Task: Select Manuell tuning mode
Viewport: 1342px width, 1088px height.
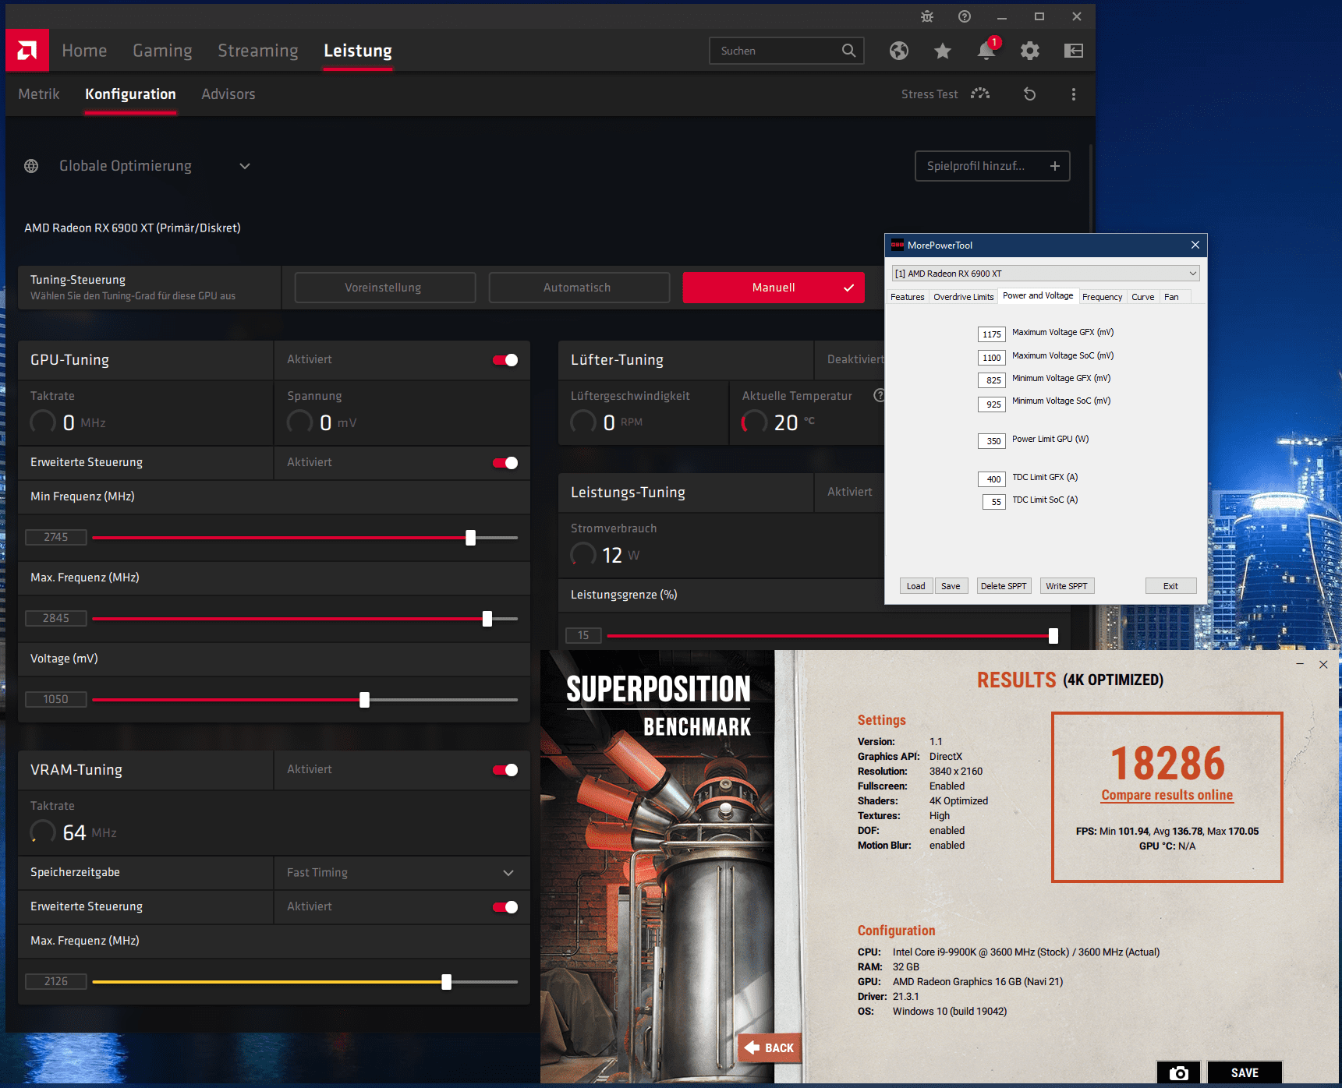Action: click(x=774, y=288)
